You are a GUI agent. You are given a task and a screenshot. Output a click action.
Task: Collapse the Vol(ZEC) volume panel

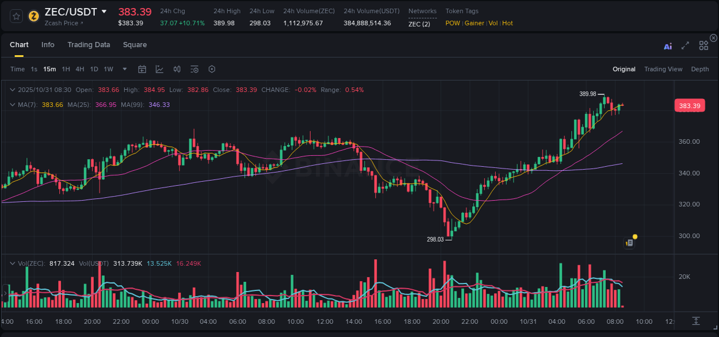[x=13, y=263]
